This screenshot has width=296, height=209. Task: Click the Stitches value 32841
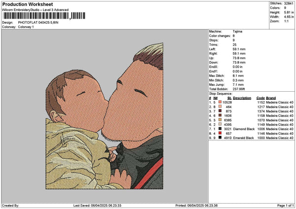[289, 3]
